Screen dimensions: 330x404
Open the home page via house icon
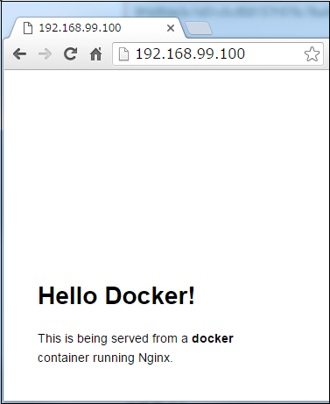pyautogui.click(x=95, y=54)
